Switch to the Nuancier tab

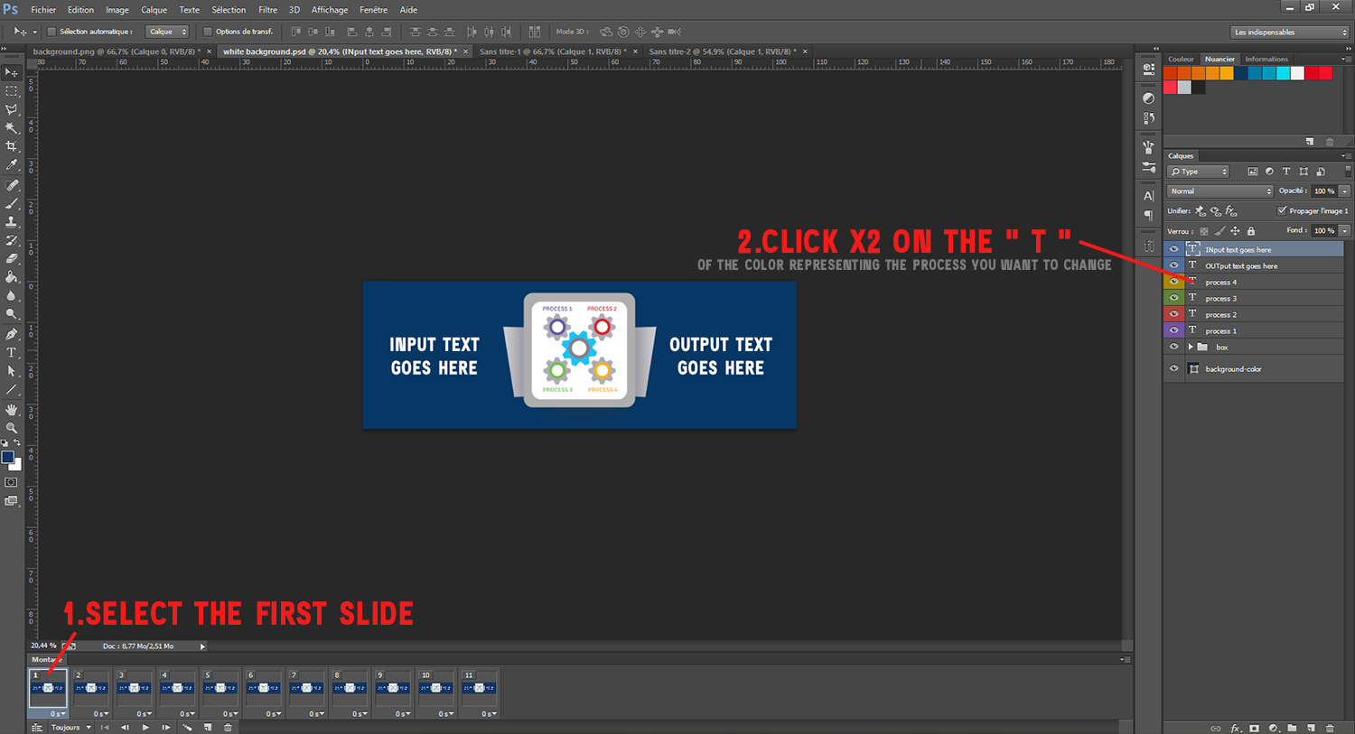(x=1219, y=59)
